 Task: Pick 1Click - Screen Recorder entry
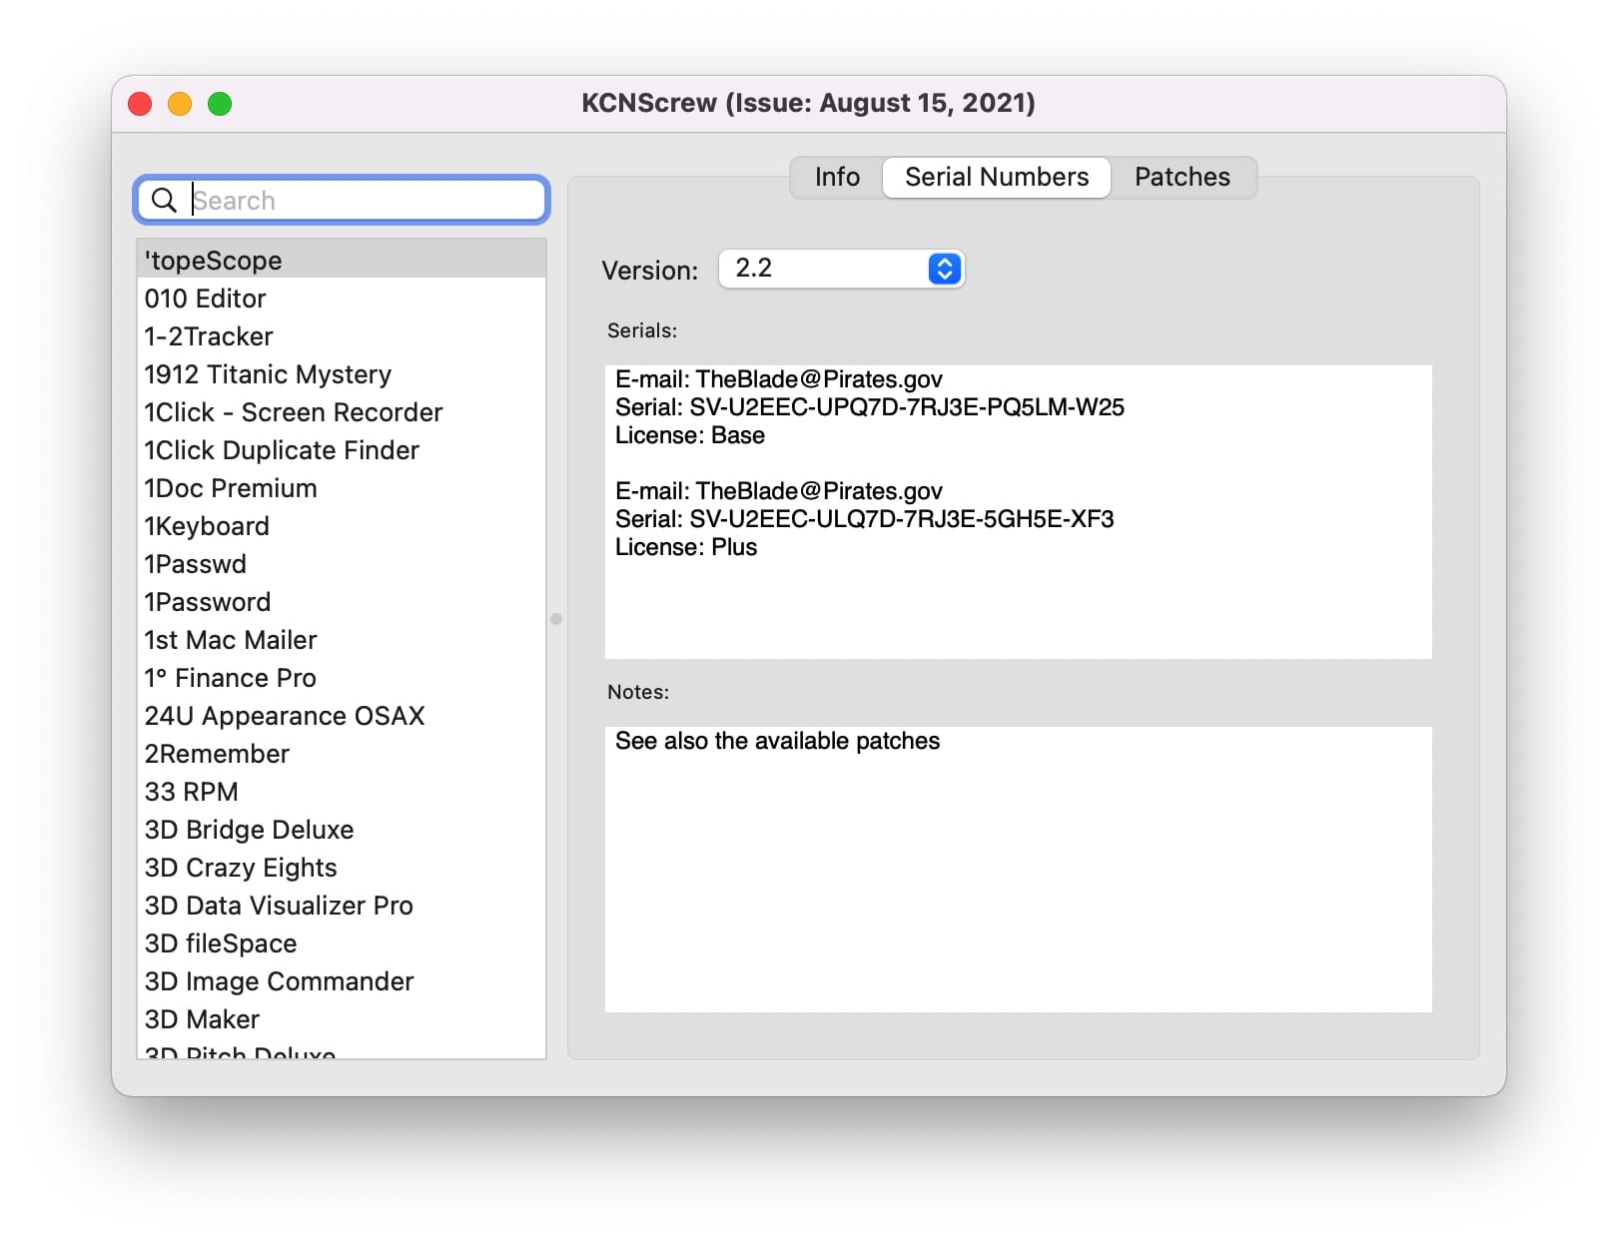point(342,411)
